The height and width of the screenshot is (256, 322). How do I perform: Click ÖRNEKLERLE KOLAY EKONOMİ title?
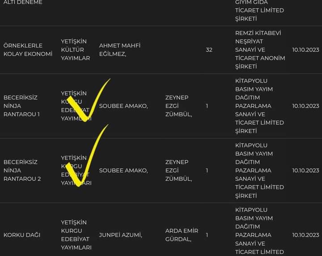[28, 50]
